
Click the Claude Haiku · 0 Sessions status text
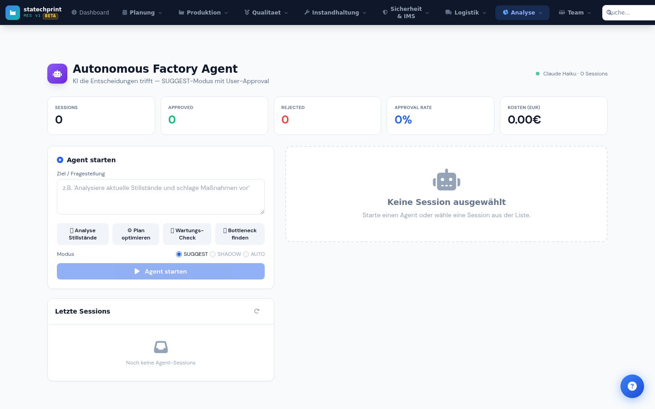point(575,74)
